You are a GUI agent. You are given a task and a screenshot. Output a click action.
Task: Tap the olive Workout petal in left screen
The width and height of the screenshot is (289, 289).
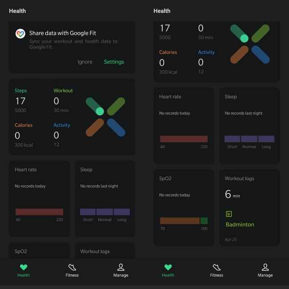(x=116, y=106)
